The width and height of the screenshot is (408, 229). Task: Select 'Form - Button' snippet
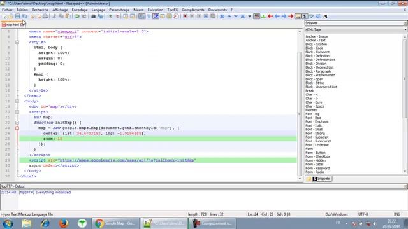click(x=316, y=153)
